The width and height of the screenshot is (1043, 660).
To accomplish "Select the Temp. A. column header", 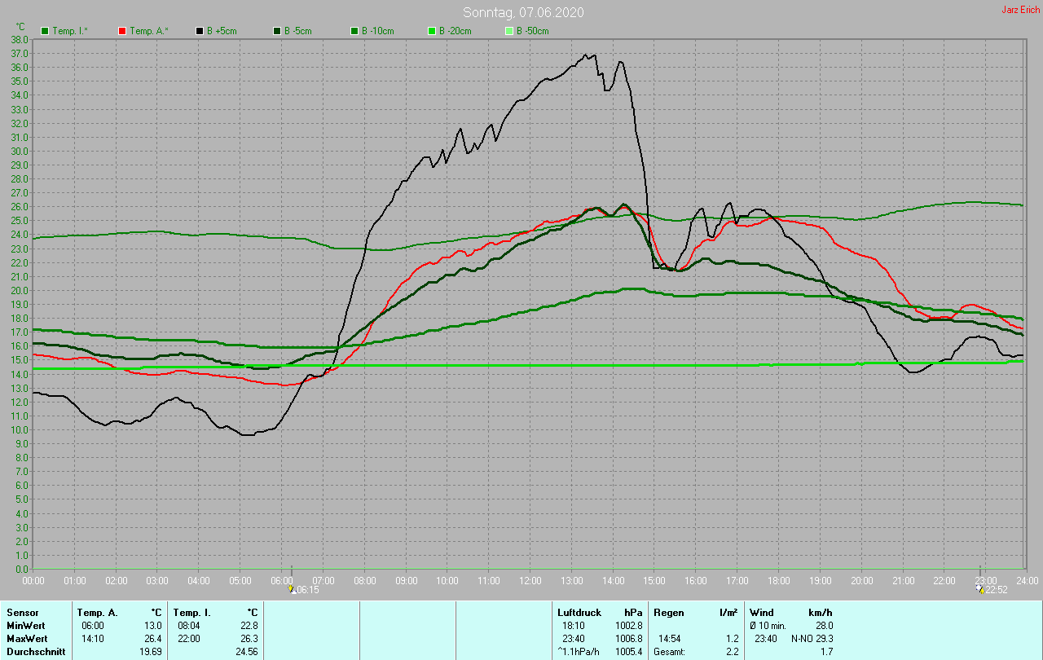I will coord(97,612).
